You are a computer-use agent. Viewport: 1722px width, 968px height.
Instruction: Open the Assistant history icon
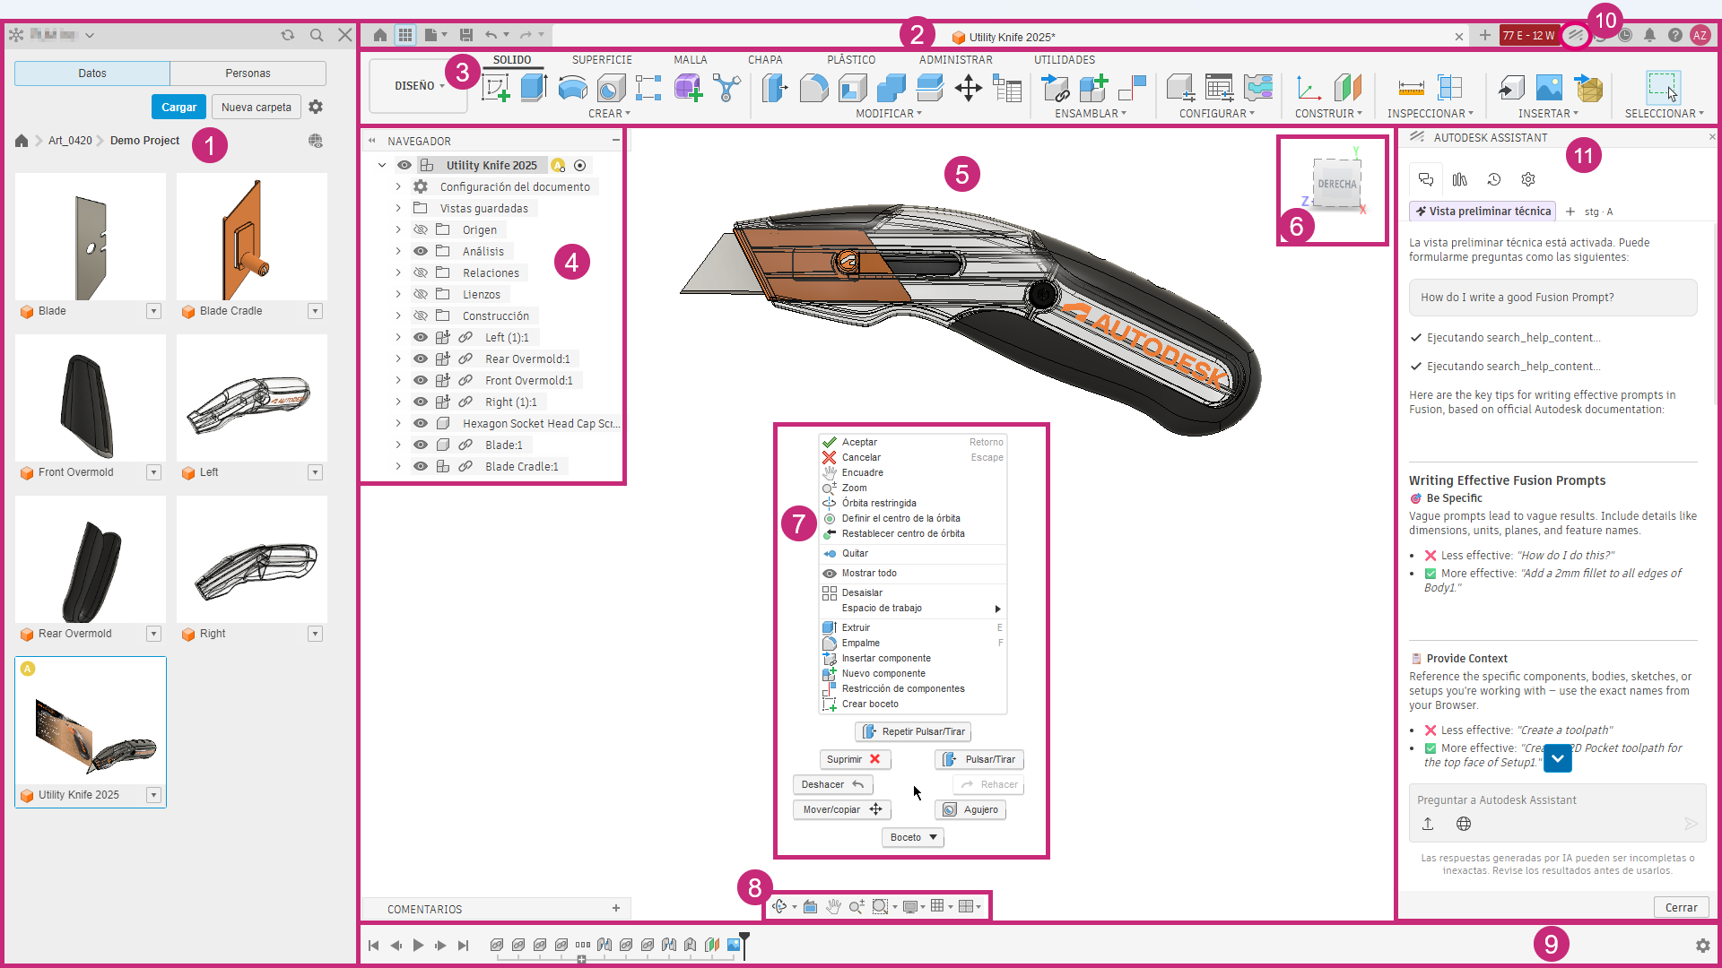pos(1494,179)
